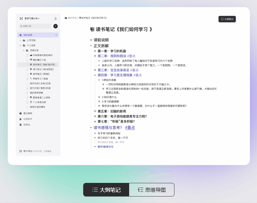This screenshot has width=257, height=203.
Task: Click the document icon of 考研学习 | 英语
Action: (x=27, y=79)
